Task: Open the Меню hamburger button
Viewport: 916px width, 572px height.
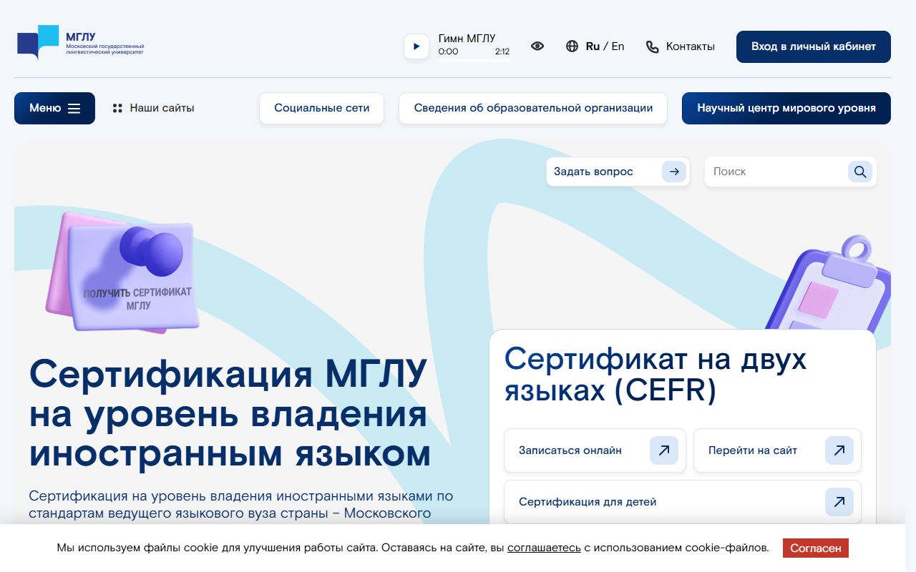Action: tap(54, 108)
